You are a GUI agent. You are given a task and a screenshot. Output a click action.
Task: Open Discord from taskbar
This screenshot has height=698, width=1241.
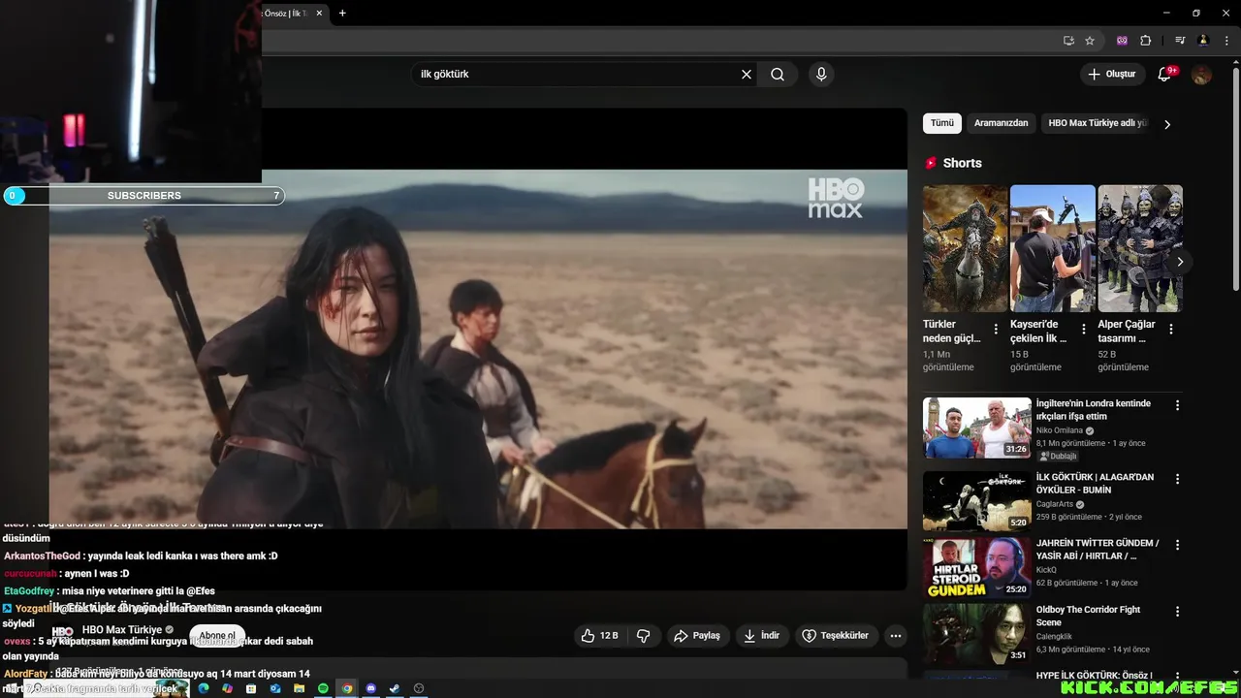[370, 688]
